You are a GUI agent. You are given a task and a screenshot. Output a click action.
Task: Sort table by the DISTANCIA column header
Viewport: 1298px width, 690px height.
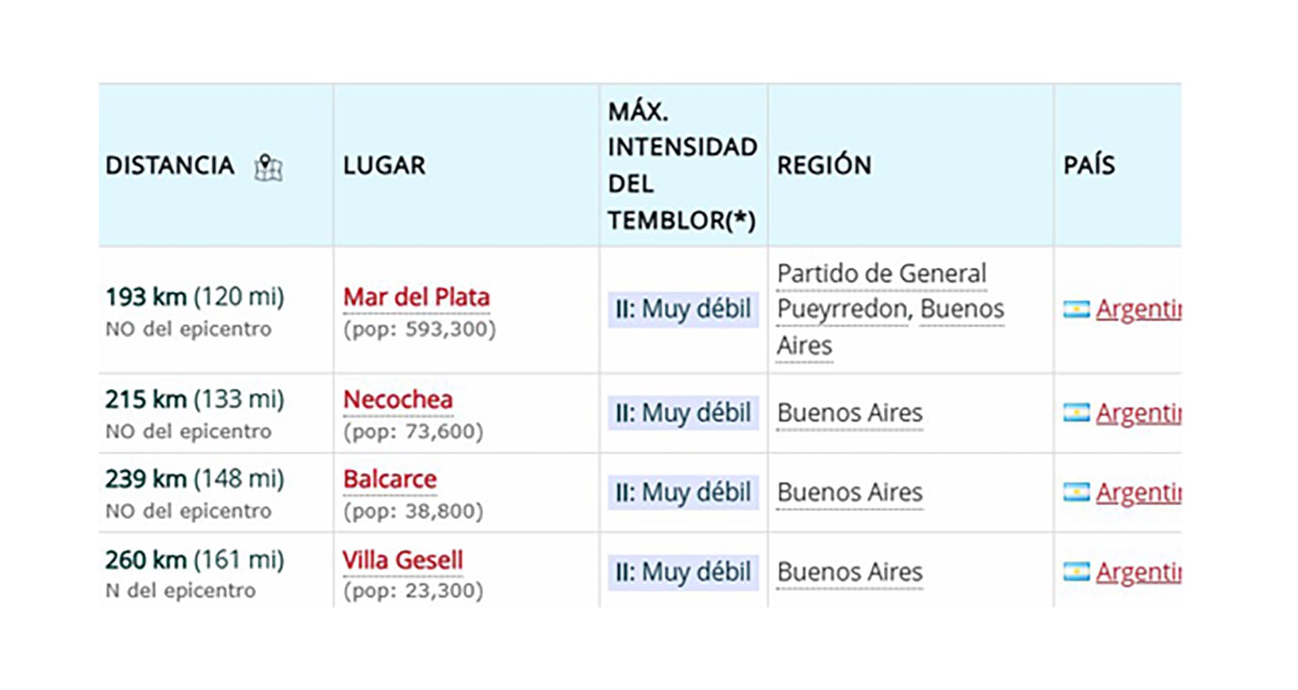tap(171, 166)
